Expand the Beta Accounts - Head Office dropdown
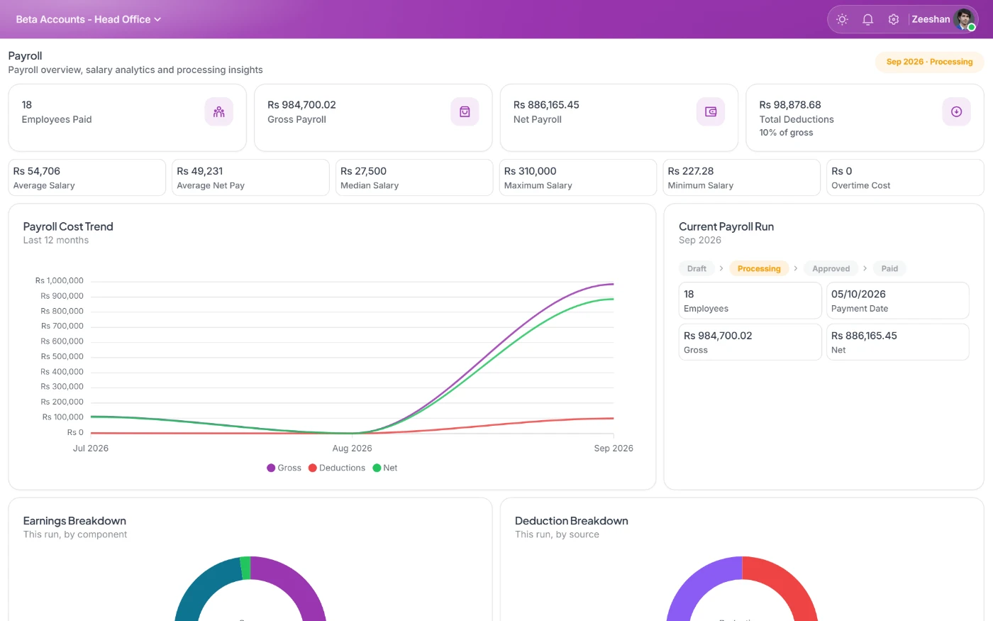The image size is (993, 621). pyautogui.click(x=89, y=19)
